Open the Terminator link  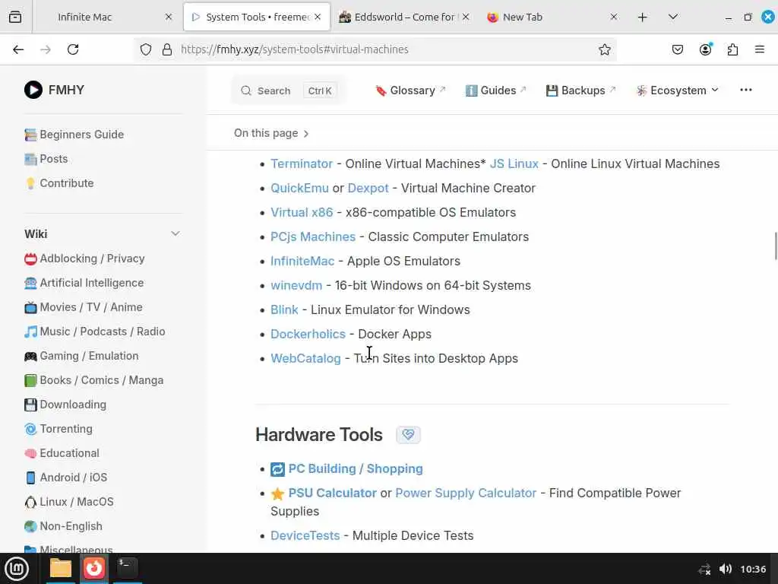coord(302,164)
